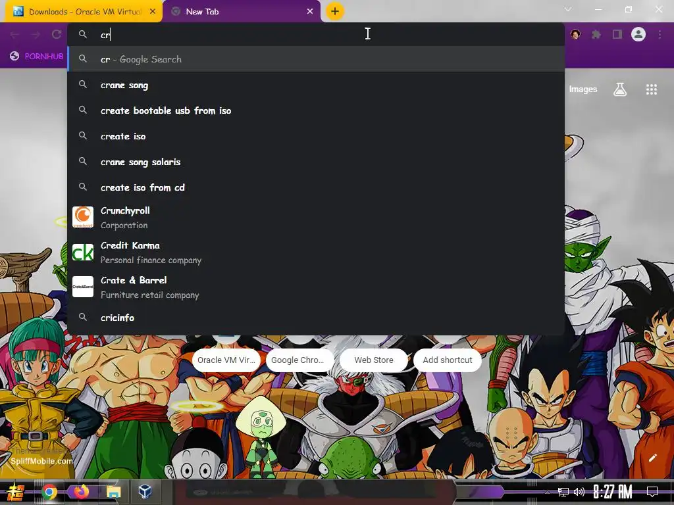This screenshot has width=674, height=505.
Task: Open the notification center icon
Action: pos(652,492)
